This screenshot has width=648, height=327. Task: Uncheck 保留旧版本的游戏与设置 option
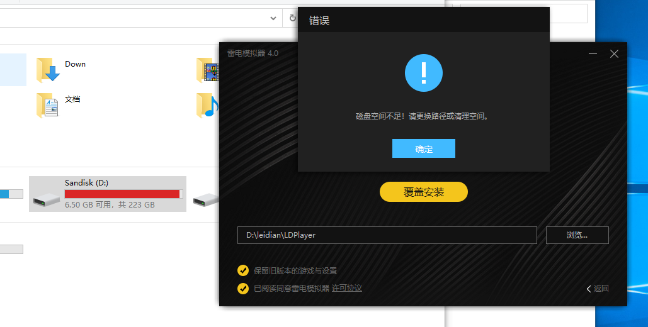pyautogui.click(x=243, y=270)
